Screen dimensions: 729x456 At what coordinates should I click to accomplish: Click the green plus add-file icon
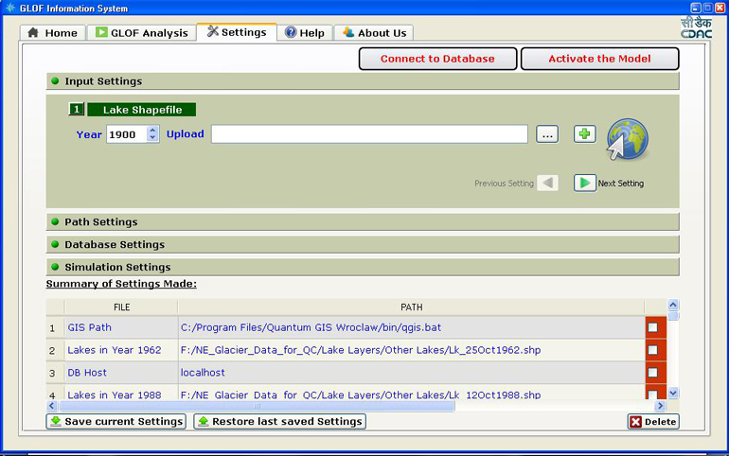(x=585, y=134)
